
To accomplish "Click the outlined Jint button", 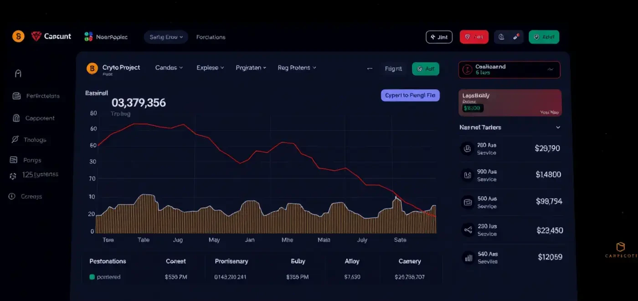I will [x=439, y=37].
